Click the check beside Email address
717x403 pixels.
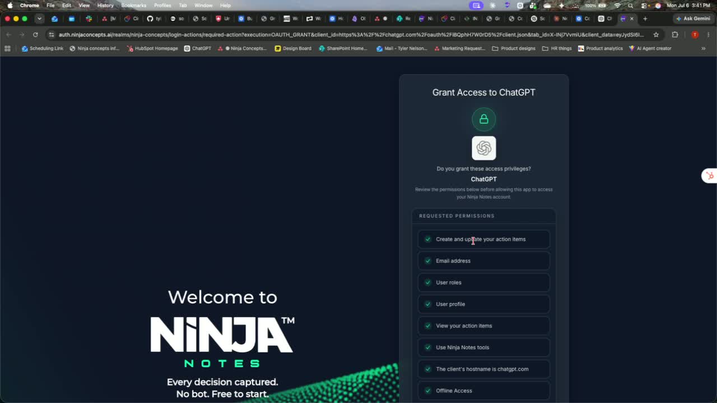click(x=428, y=261)
